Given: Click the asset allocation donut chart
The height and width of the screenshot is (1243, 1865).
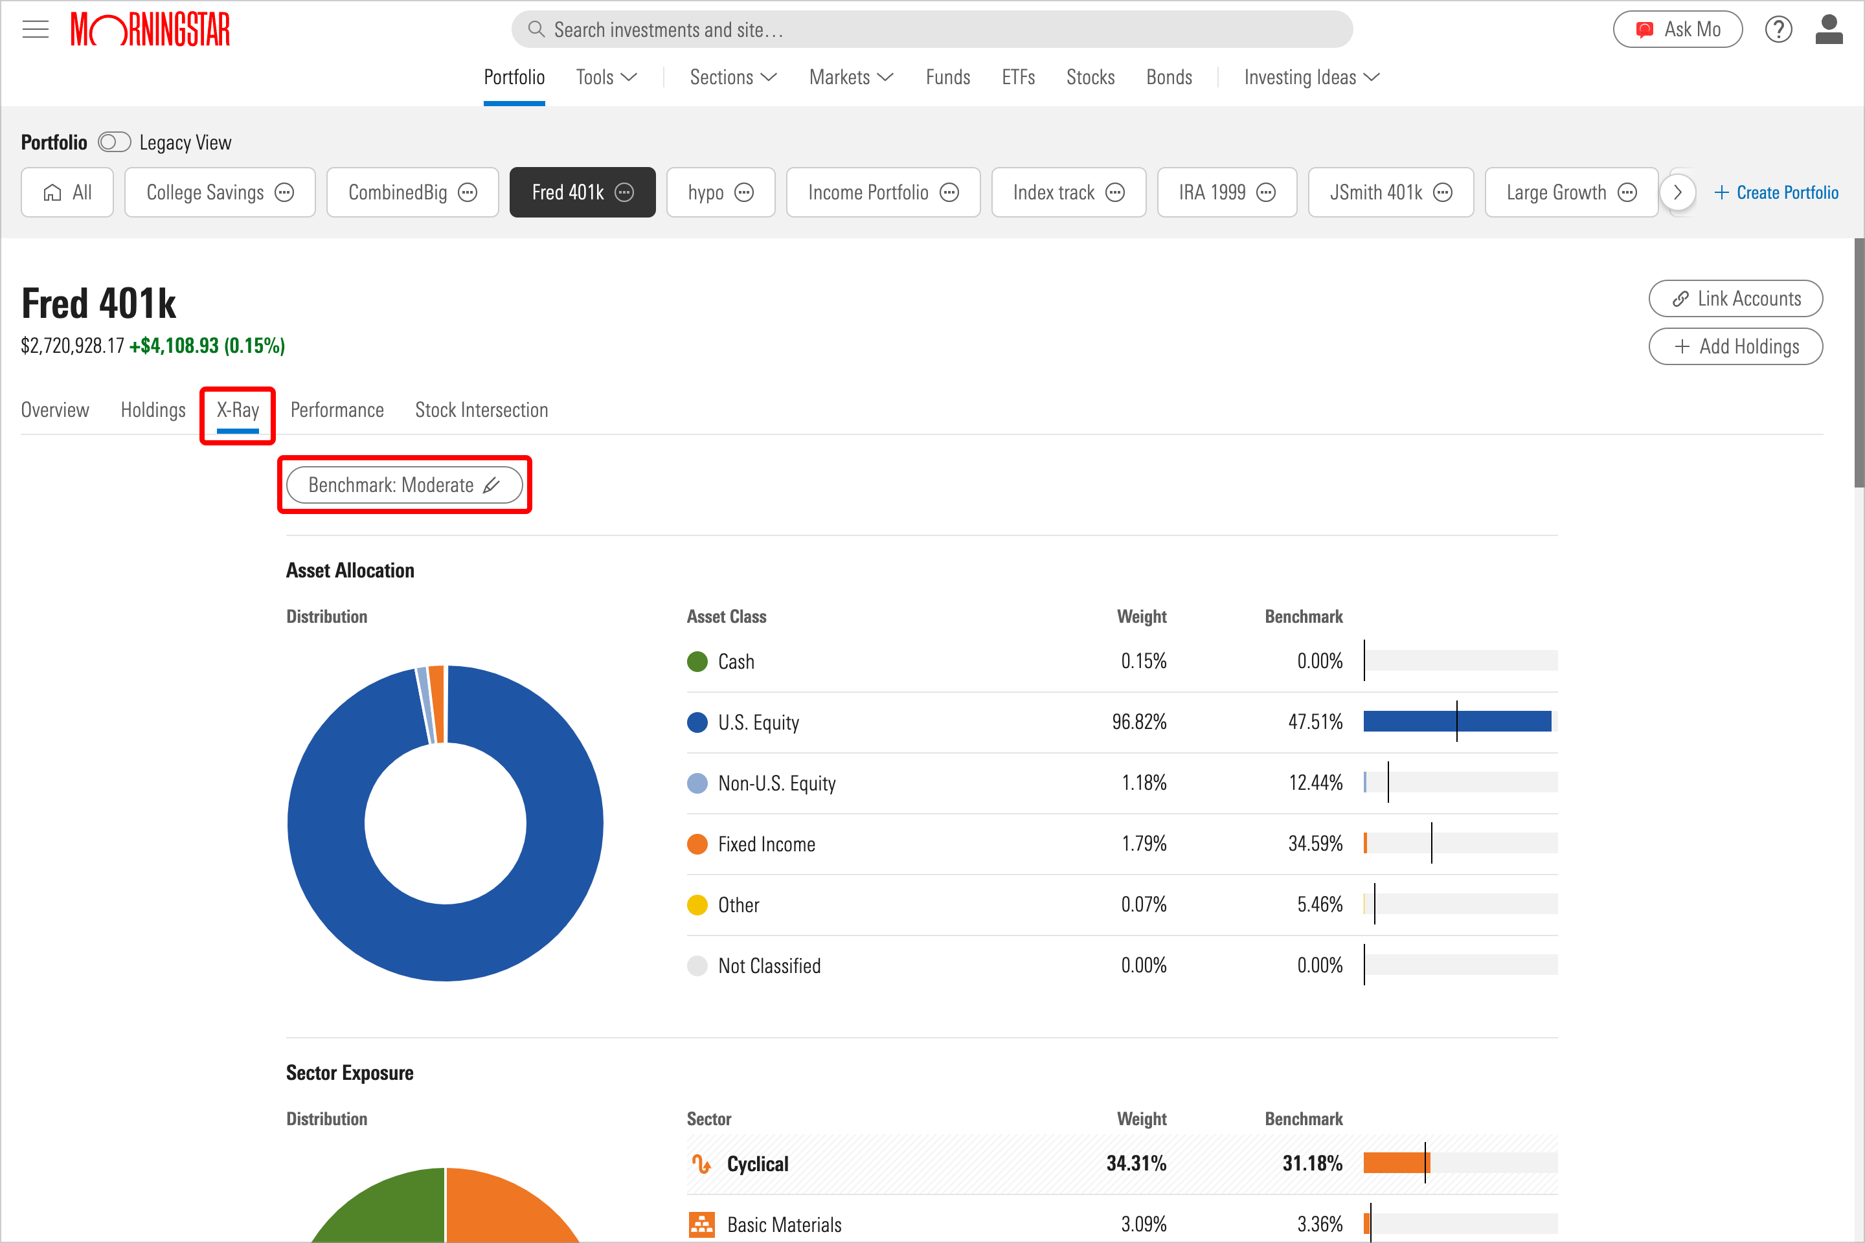Looking at the screenshot, I should [445, 823].
